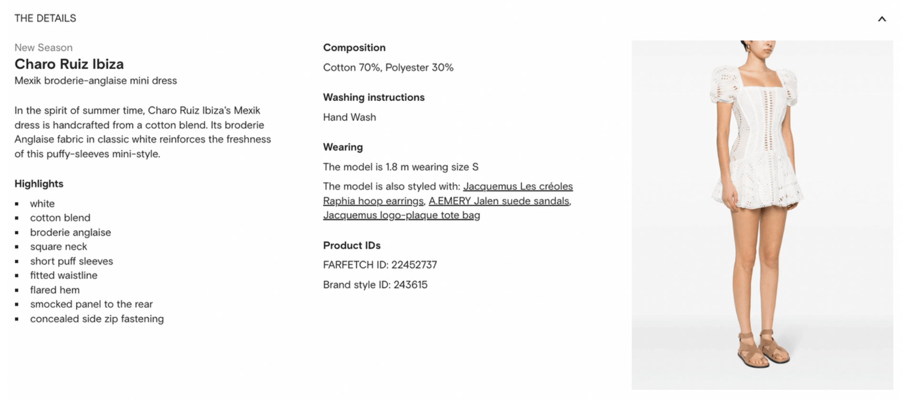
Task: Click the concealed side zip fastening bullet
Action: (x=97, y=319)
